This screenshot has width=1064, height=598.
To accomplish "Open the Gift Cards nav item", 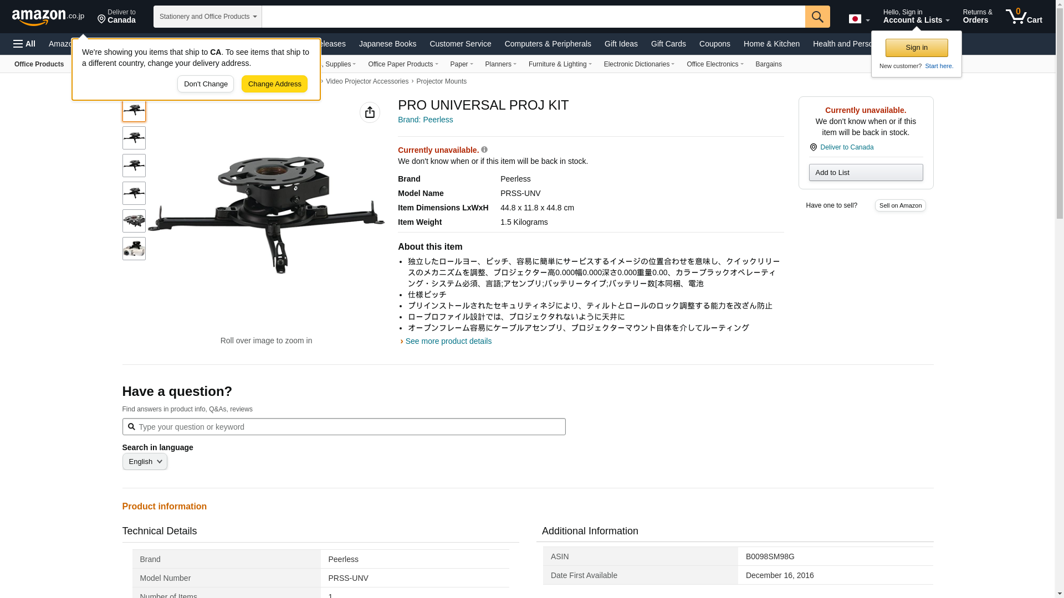I will (668, 44).
